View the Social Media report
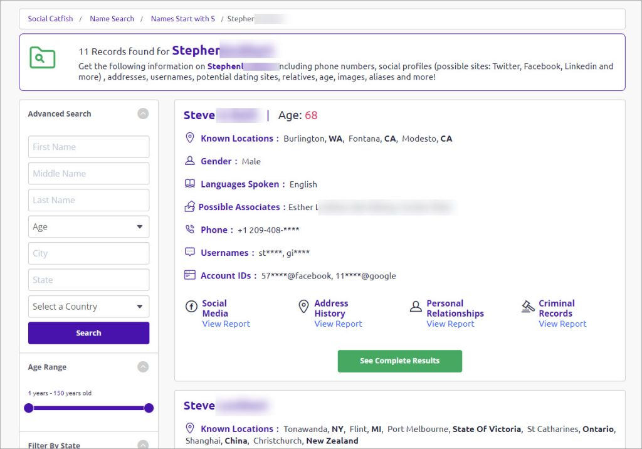The image size is (642, 449). (x=226, y=324)
